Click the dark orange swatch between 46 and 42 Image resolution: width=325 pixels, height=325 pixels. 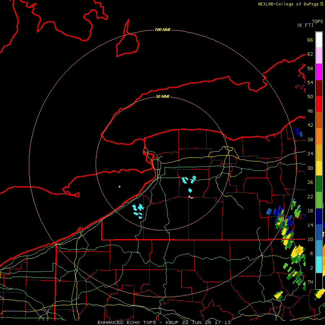pyautogui.click(x=319, y=120)
